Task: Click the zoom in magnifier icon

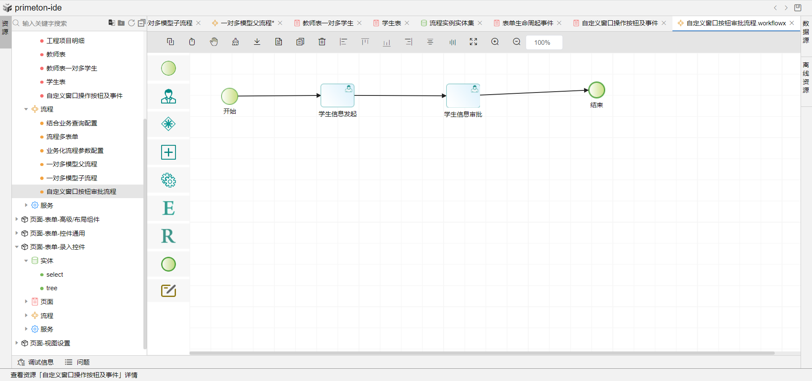Action: click(495, 42)
